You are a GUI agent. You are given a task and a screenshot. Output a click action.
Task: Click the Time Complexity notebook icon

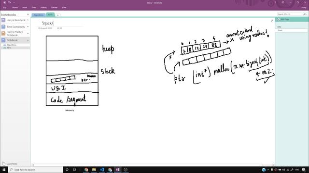pos(3,27)
